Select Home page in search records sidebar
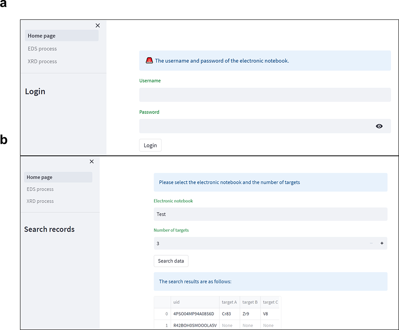The width and height of the screenshot is (399, 330). pyautogui.click(x=40, y=177)
